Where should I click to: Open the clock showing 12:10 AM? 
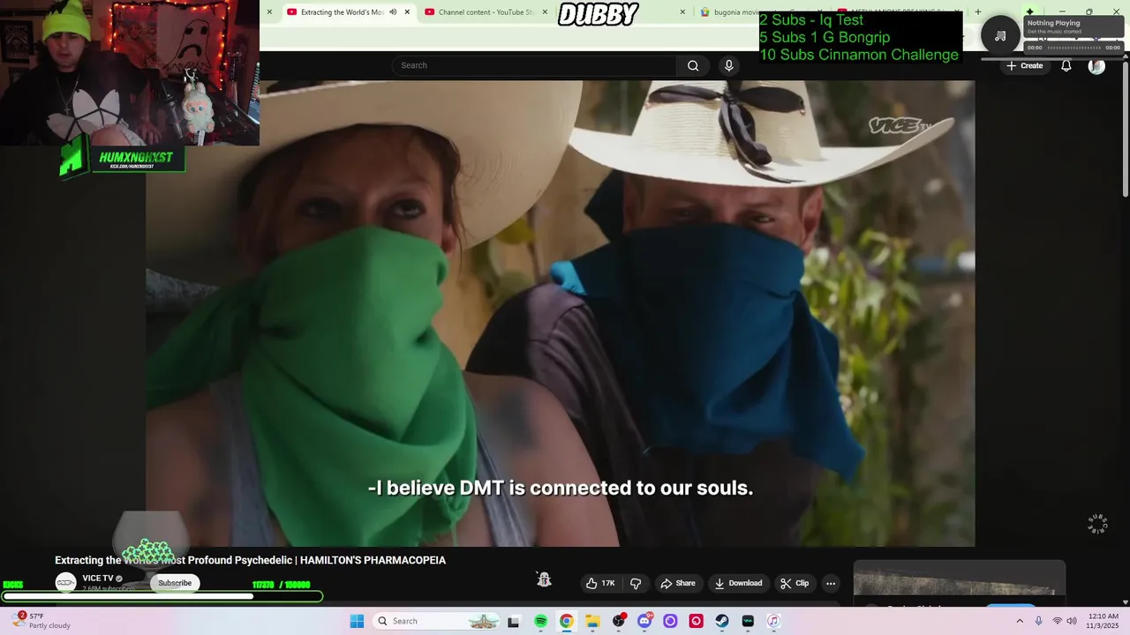(x=1104, y=621)
